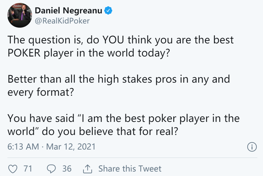
Task: Click the 6:13 AM timestamp
Action: click(x=23, y=147)
